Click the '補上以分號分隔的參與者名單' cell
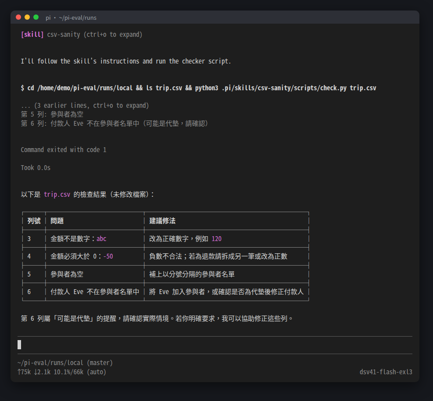This screenshot has width=433, height=401. pyautogui.click(x=192, y=274)
